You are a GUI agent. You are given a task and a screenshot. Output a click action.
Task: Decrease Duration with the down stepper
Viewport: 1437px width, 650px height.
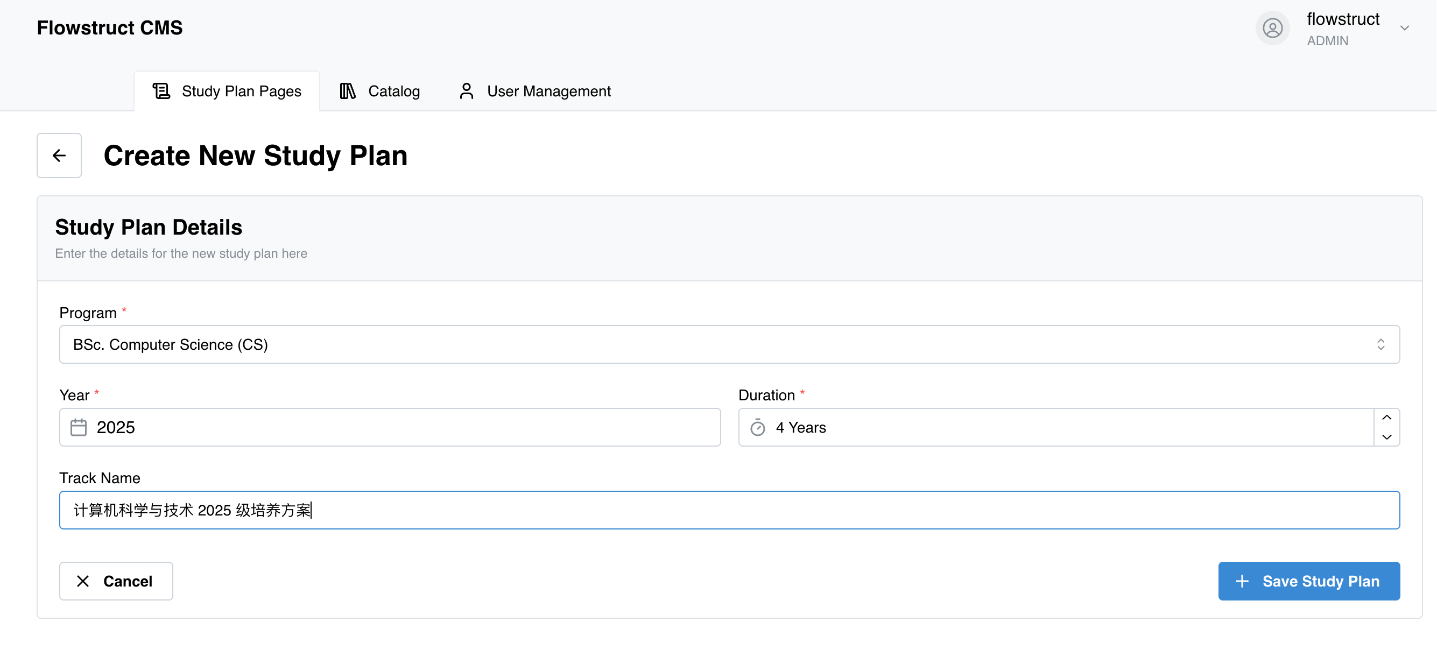pos(1386,437)
